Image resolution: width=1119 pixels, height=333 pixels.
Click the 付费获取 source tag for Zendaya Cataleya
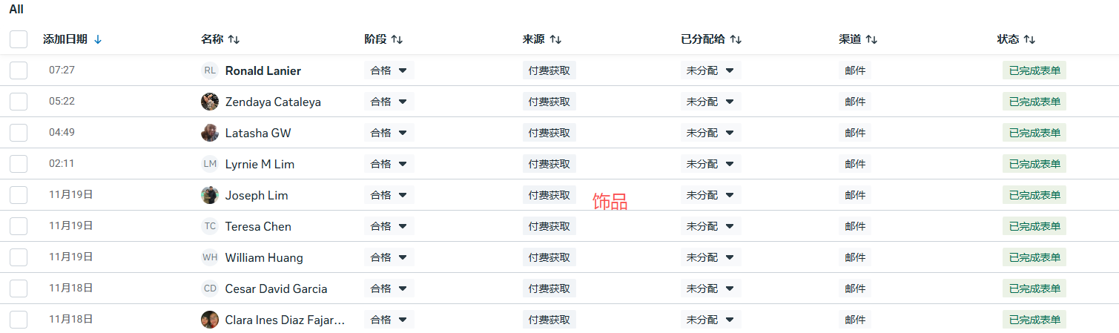pos(549,102)
